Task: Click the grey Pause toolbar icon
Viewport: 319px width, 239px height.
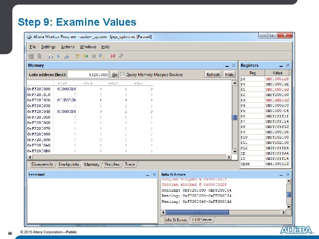Action: click(x=94, y=56)
